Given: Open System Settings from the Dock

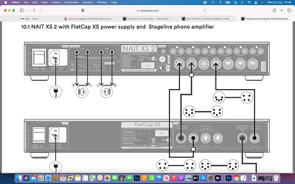Looking at the screenshot, I should tap(210, 178).
